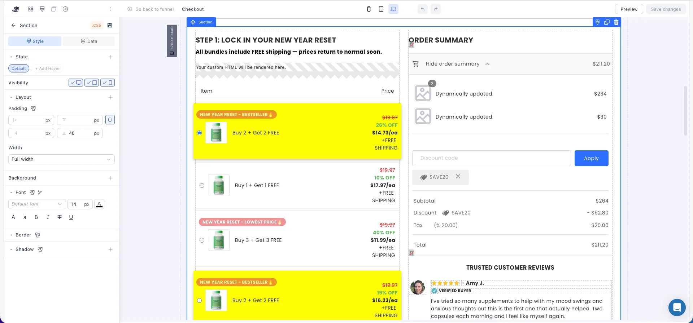
Task: Open the layers/pages copy icon in top bar
Action: [x=54, y=9]
